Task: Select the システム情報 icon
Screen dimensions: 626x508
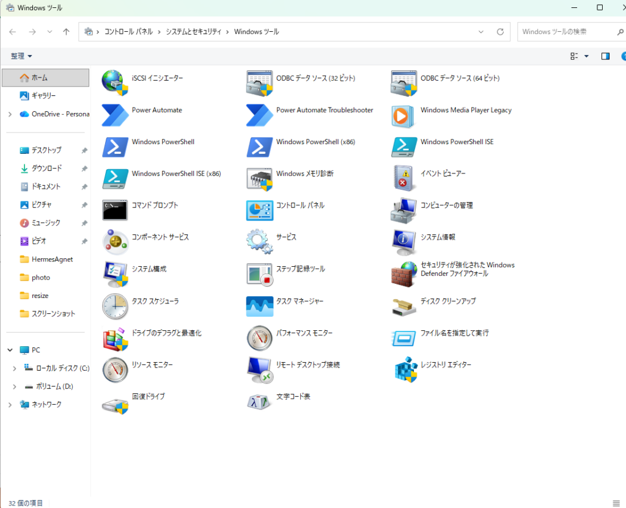Action: pyautogui.click(x=404, y=242)
